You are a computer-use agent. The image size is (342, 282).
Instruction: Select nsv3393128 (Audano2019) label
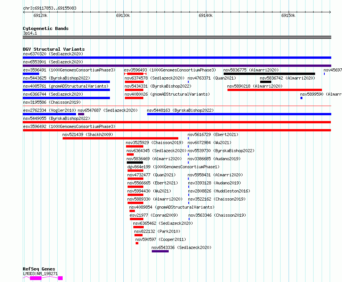point(214,183)
